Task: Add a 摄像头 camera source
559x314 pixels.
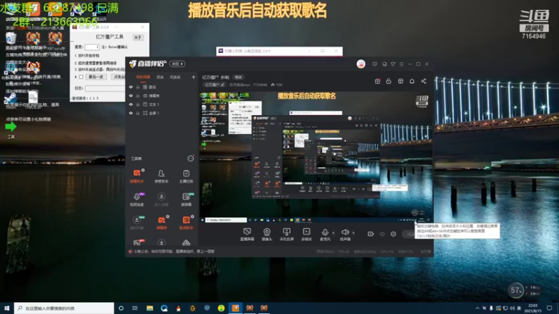Action: (267, 234)
